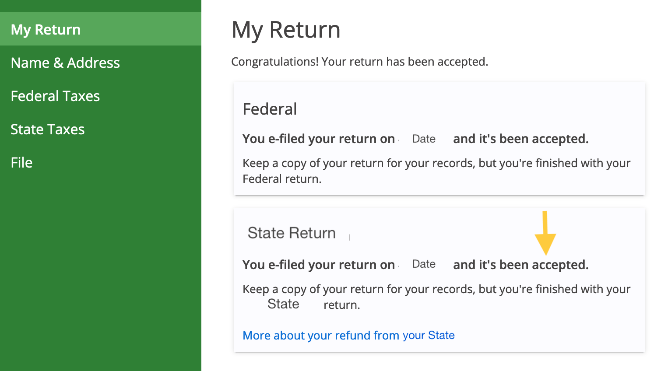The width and height of the screenshot is (668, 371).
Task: Go to the File section
Action: pos(21,162)
